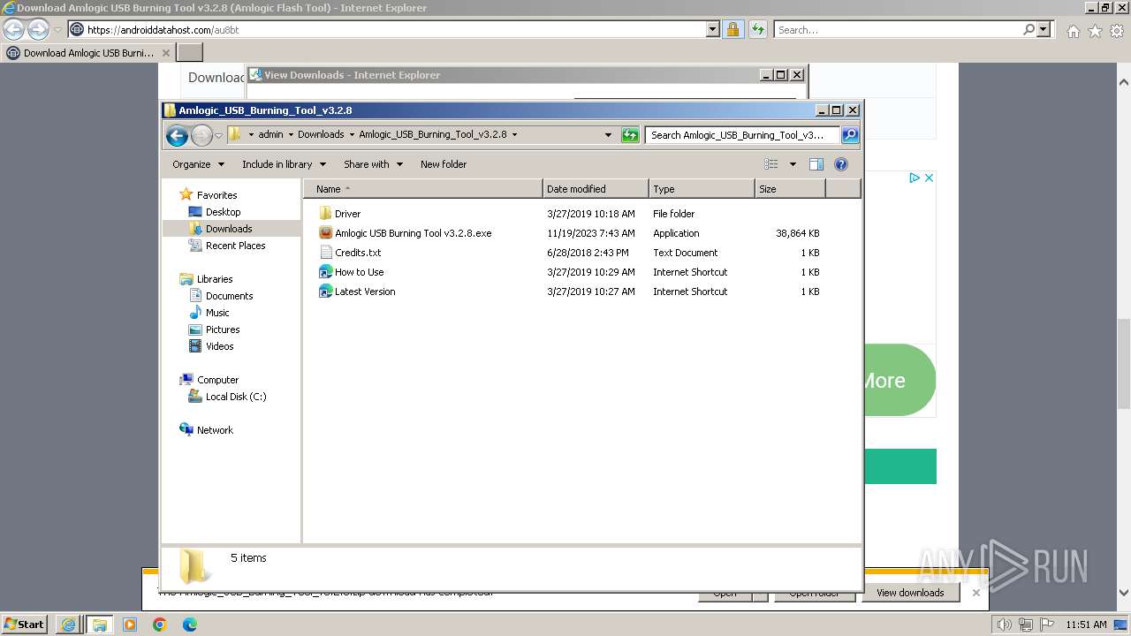1131x636 pixels.
Task: Select the Driver folder icon
Action: pos(325,214)
